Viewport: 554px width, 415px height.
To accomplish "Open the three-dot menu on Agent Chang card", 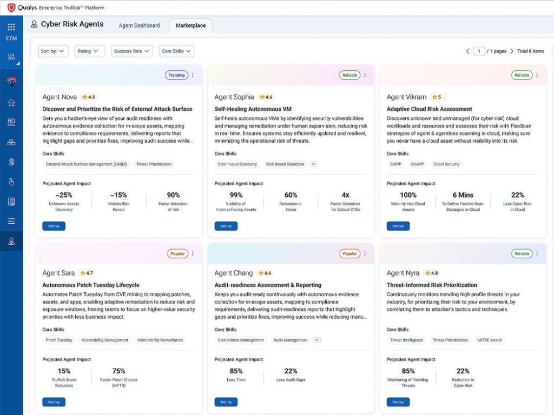I will coord(365,253).
